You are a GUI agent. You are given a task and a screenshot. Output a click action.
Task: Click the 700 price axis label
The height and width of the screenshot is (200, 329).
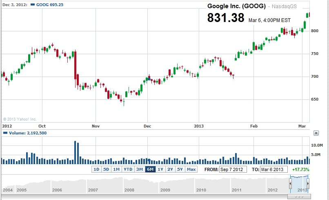315,77
